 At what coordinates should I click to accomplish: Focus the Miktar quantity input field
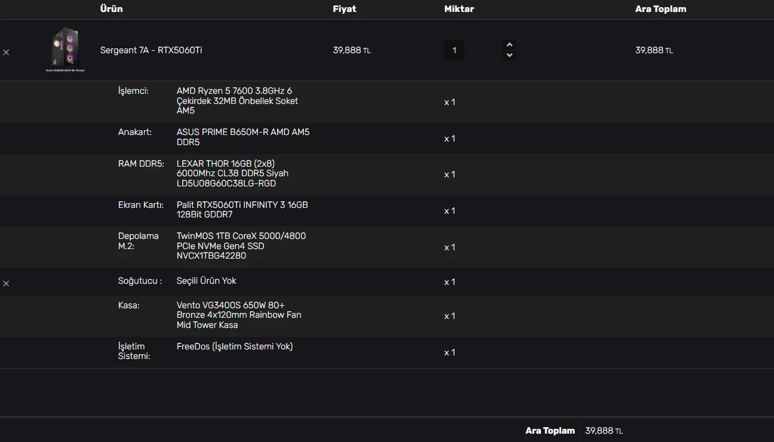tap(454, 50)
